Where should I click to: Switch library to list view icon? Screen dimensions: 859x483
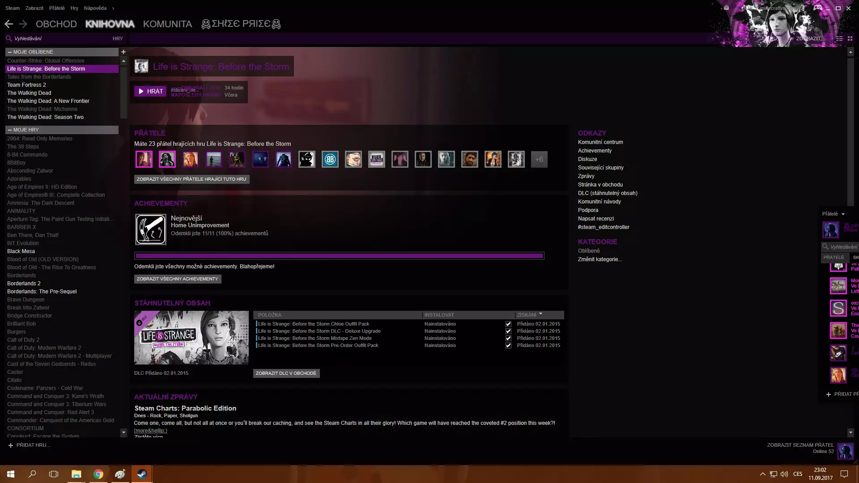pyautogui.click(x=839, y=38)
